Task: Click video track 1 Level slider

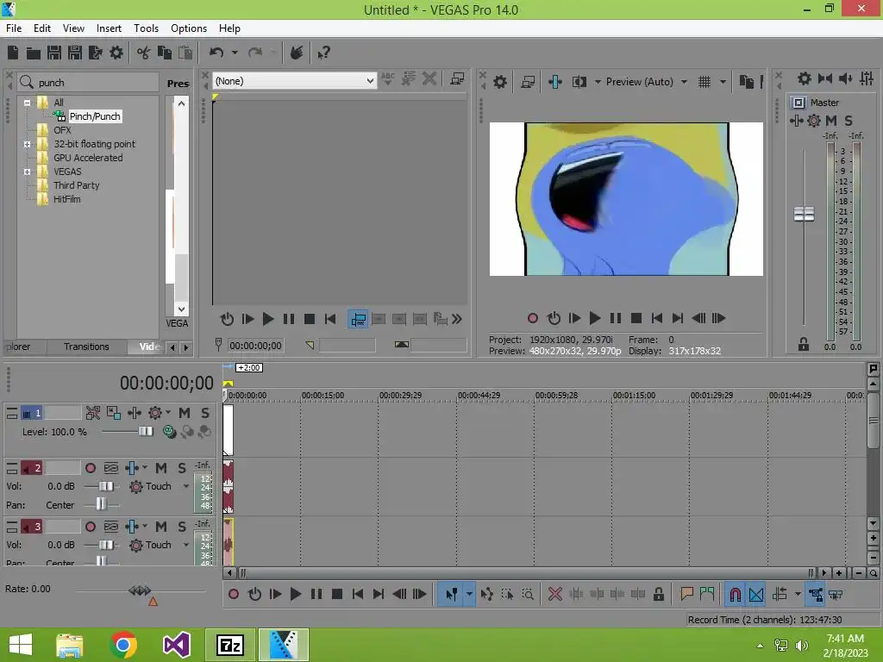Action: click(145, 431)
